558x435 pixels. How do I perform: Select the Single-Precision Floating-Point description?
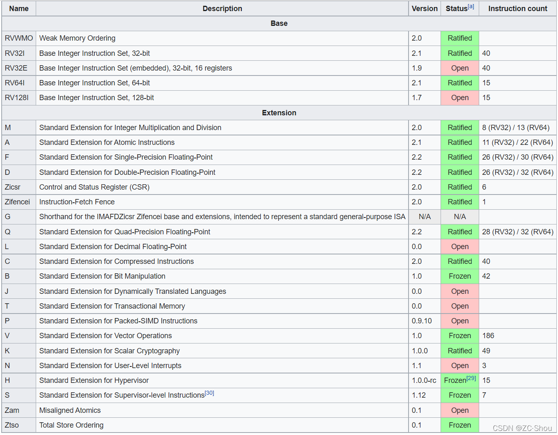pos(126,157)
